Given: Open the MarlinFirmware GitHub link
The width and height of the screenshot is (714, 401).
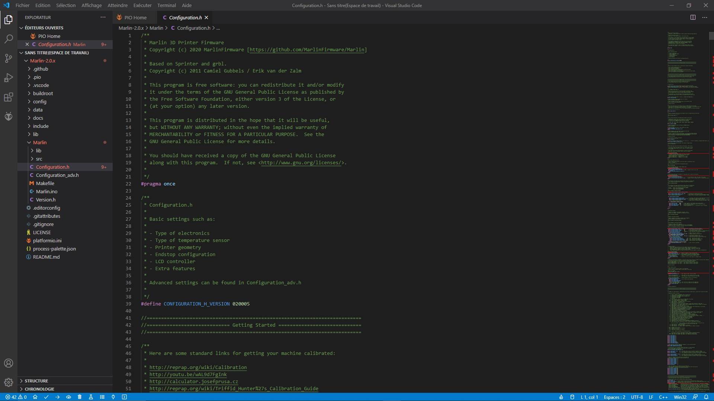Looking at the screenshot, I should (307, 49).
